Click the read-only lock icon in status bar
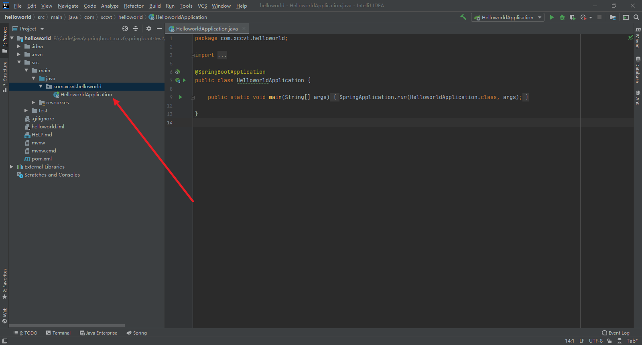 coord(609,341)
